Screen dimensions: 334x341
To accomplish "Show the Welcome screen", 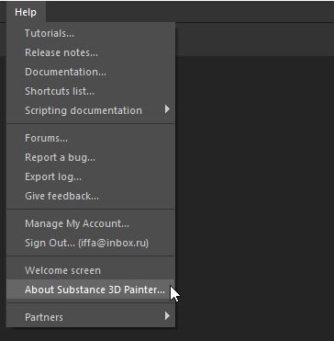I will pos(91,270).
